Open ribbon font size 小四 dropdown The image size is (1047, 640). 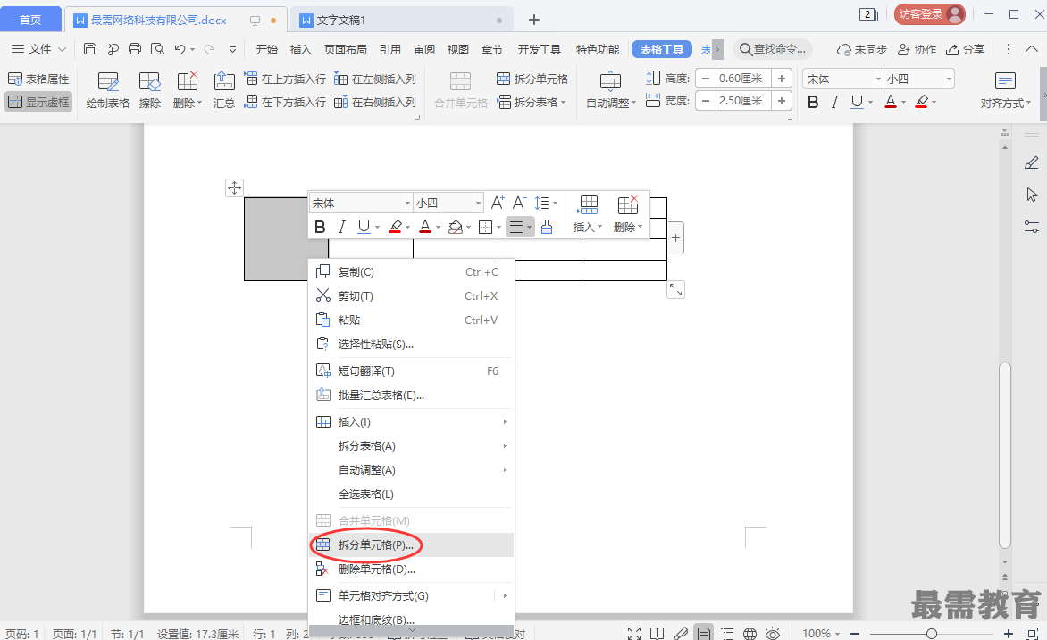point(948,79)
